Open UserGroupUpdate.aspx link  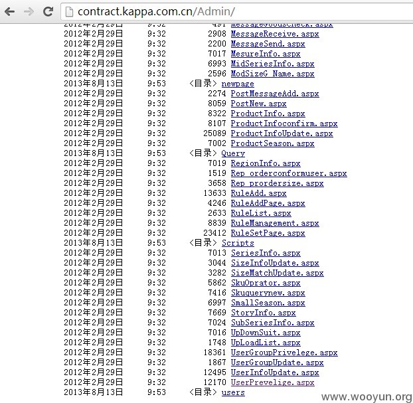tap(277, 363)
